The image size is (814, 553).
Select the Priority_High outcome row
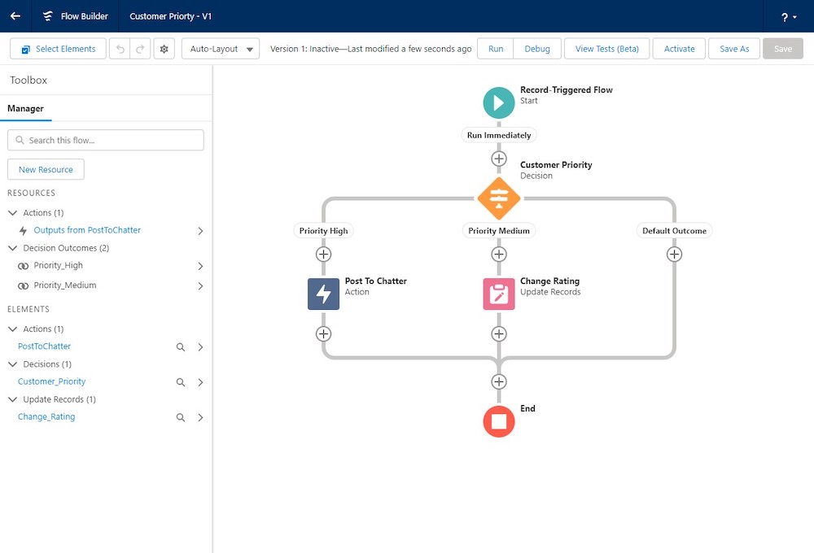pos(105,266)
